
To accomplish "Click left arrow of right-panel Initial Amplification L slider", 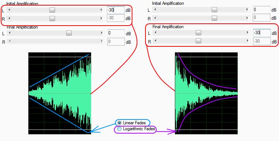I will pos(155,10).
